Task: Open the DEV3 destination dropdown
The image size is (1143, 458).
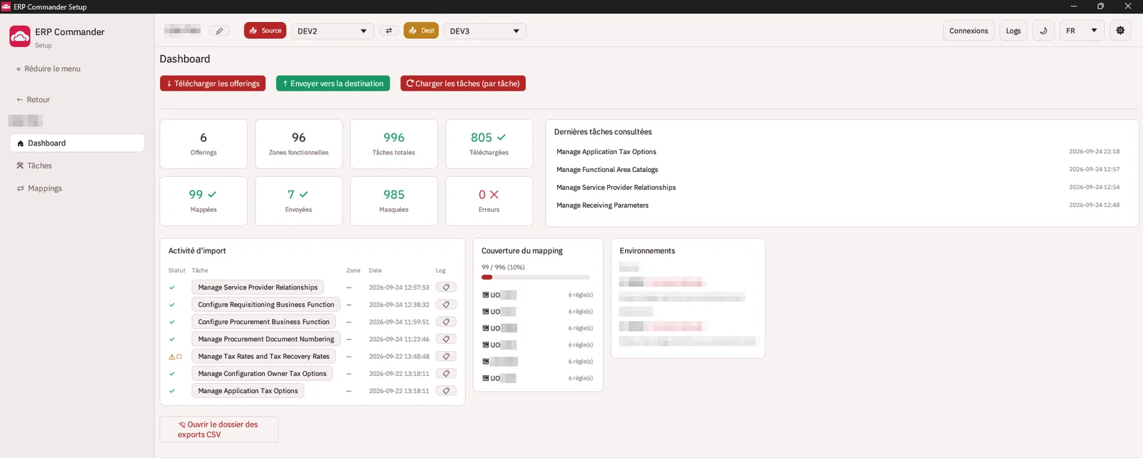Action: coord(485,31)
